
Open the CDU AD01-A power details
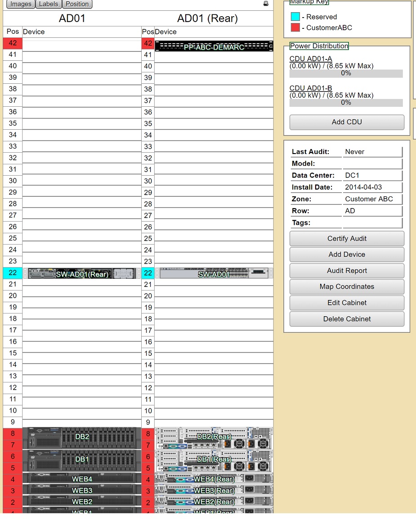coord(311,59)
